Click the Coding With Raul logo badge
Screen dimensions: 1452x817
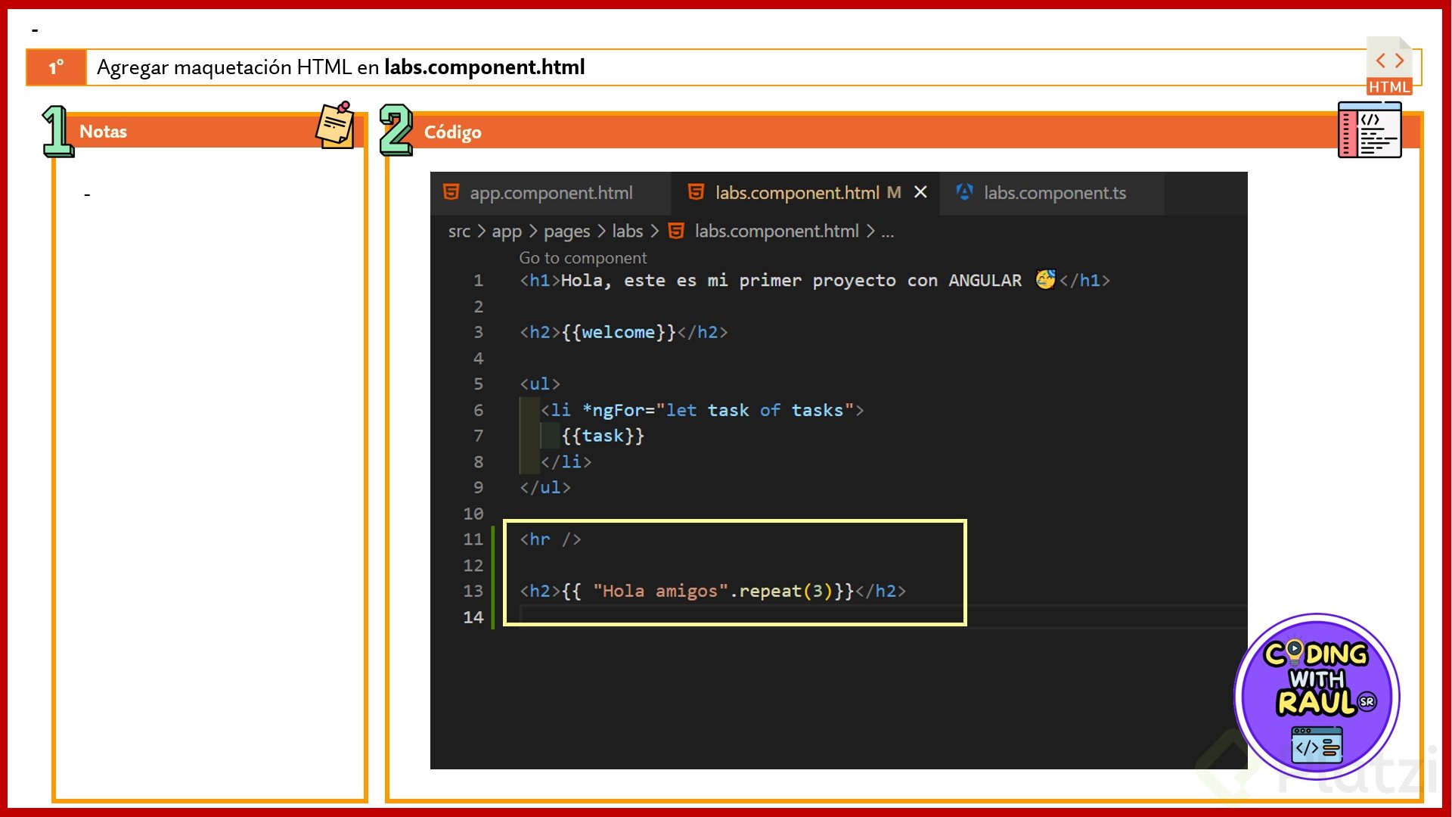pyautogui.click(x=1317, y=696)
